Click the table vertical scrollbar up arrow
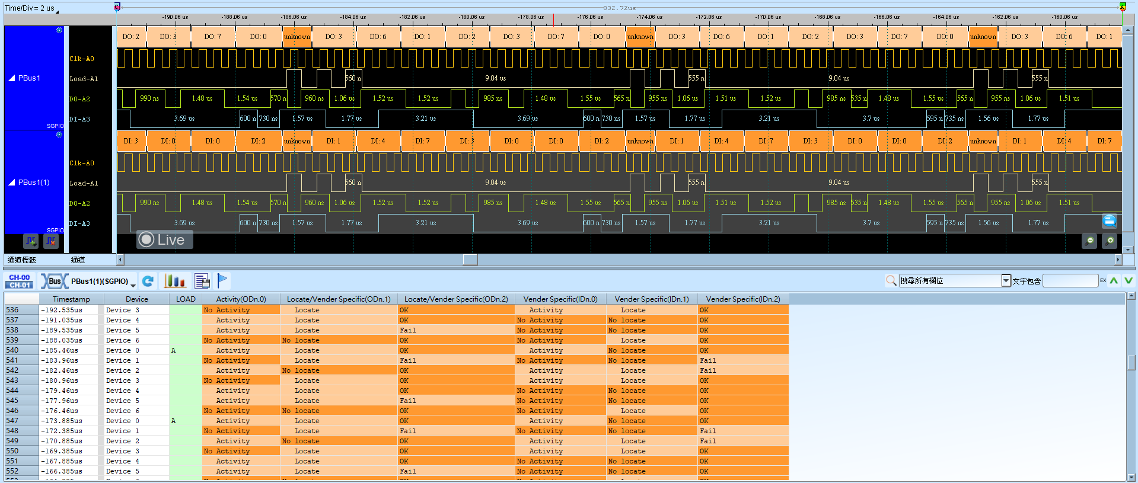Image resolution: width=1138 pixels, height=483 pixels. click(1131, 296)
